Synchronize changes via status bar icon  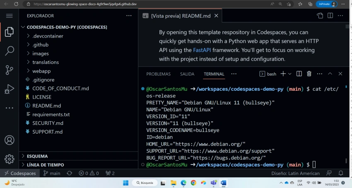[70, 173]
